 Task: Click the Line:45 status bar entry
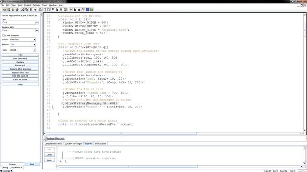[x=268, y=171]
